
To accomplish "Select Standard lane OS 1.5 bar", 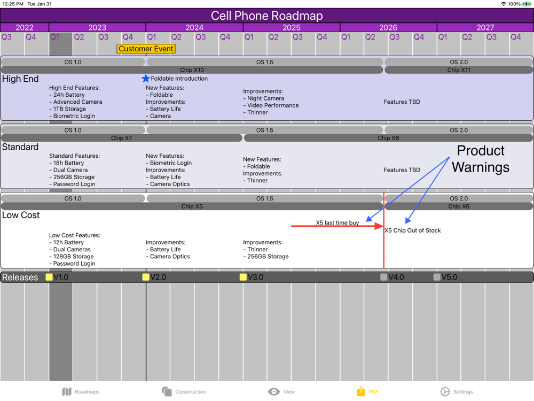I will coord(265,130).
